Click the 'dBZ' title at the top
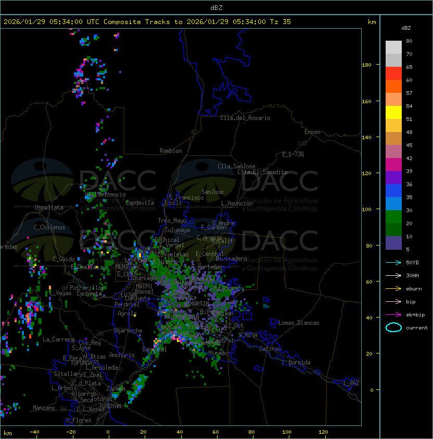 point(216,7)
